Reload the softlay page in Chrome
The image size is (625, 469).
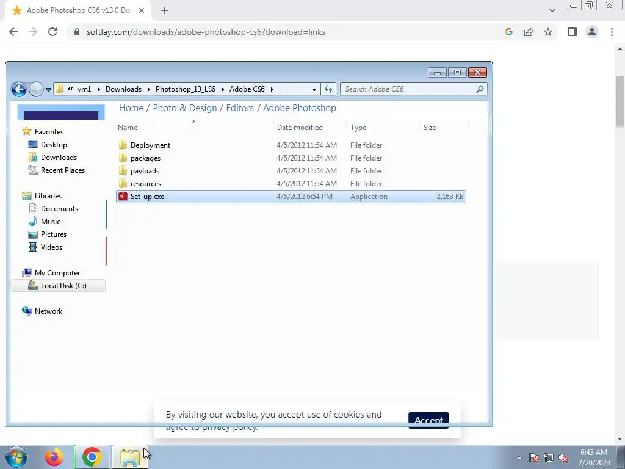point(52,32)
